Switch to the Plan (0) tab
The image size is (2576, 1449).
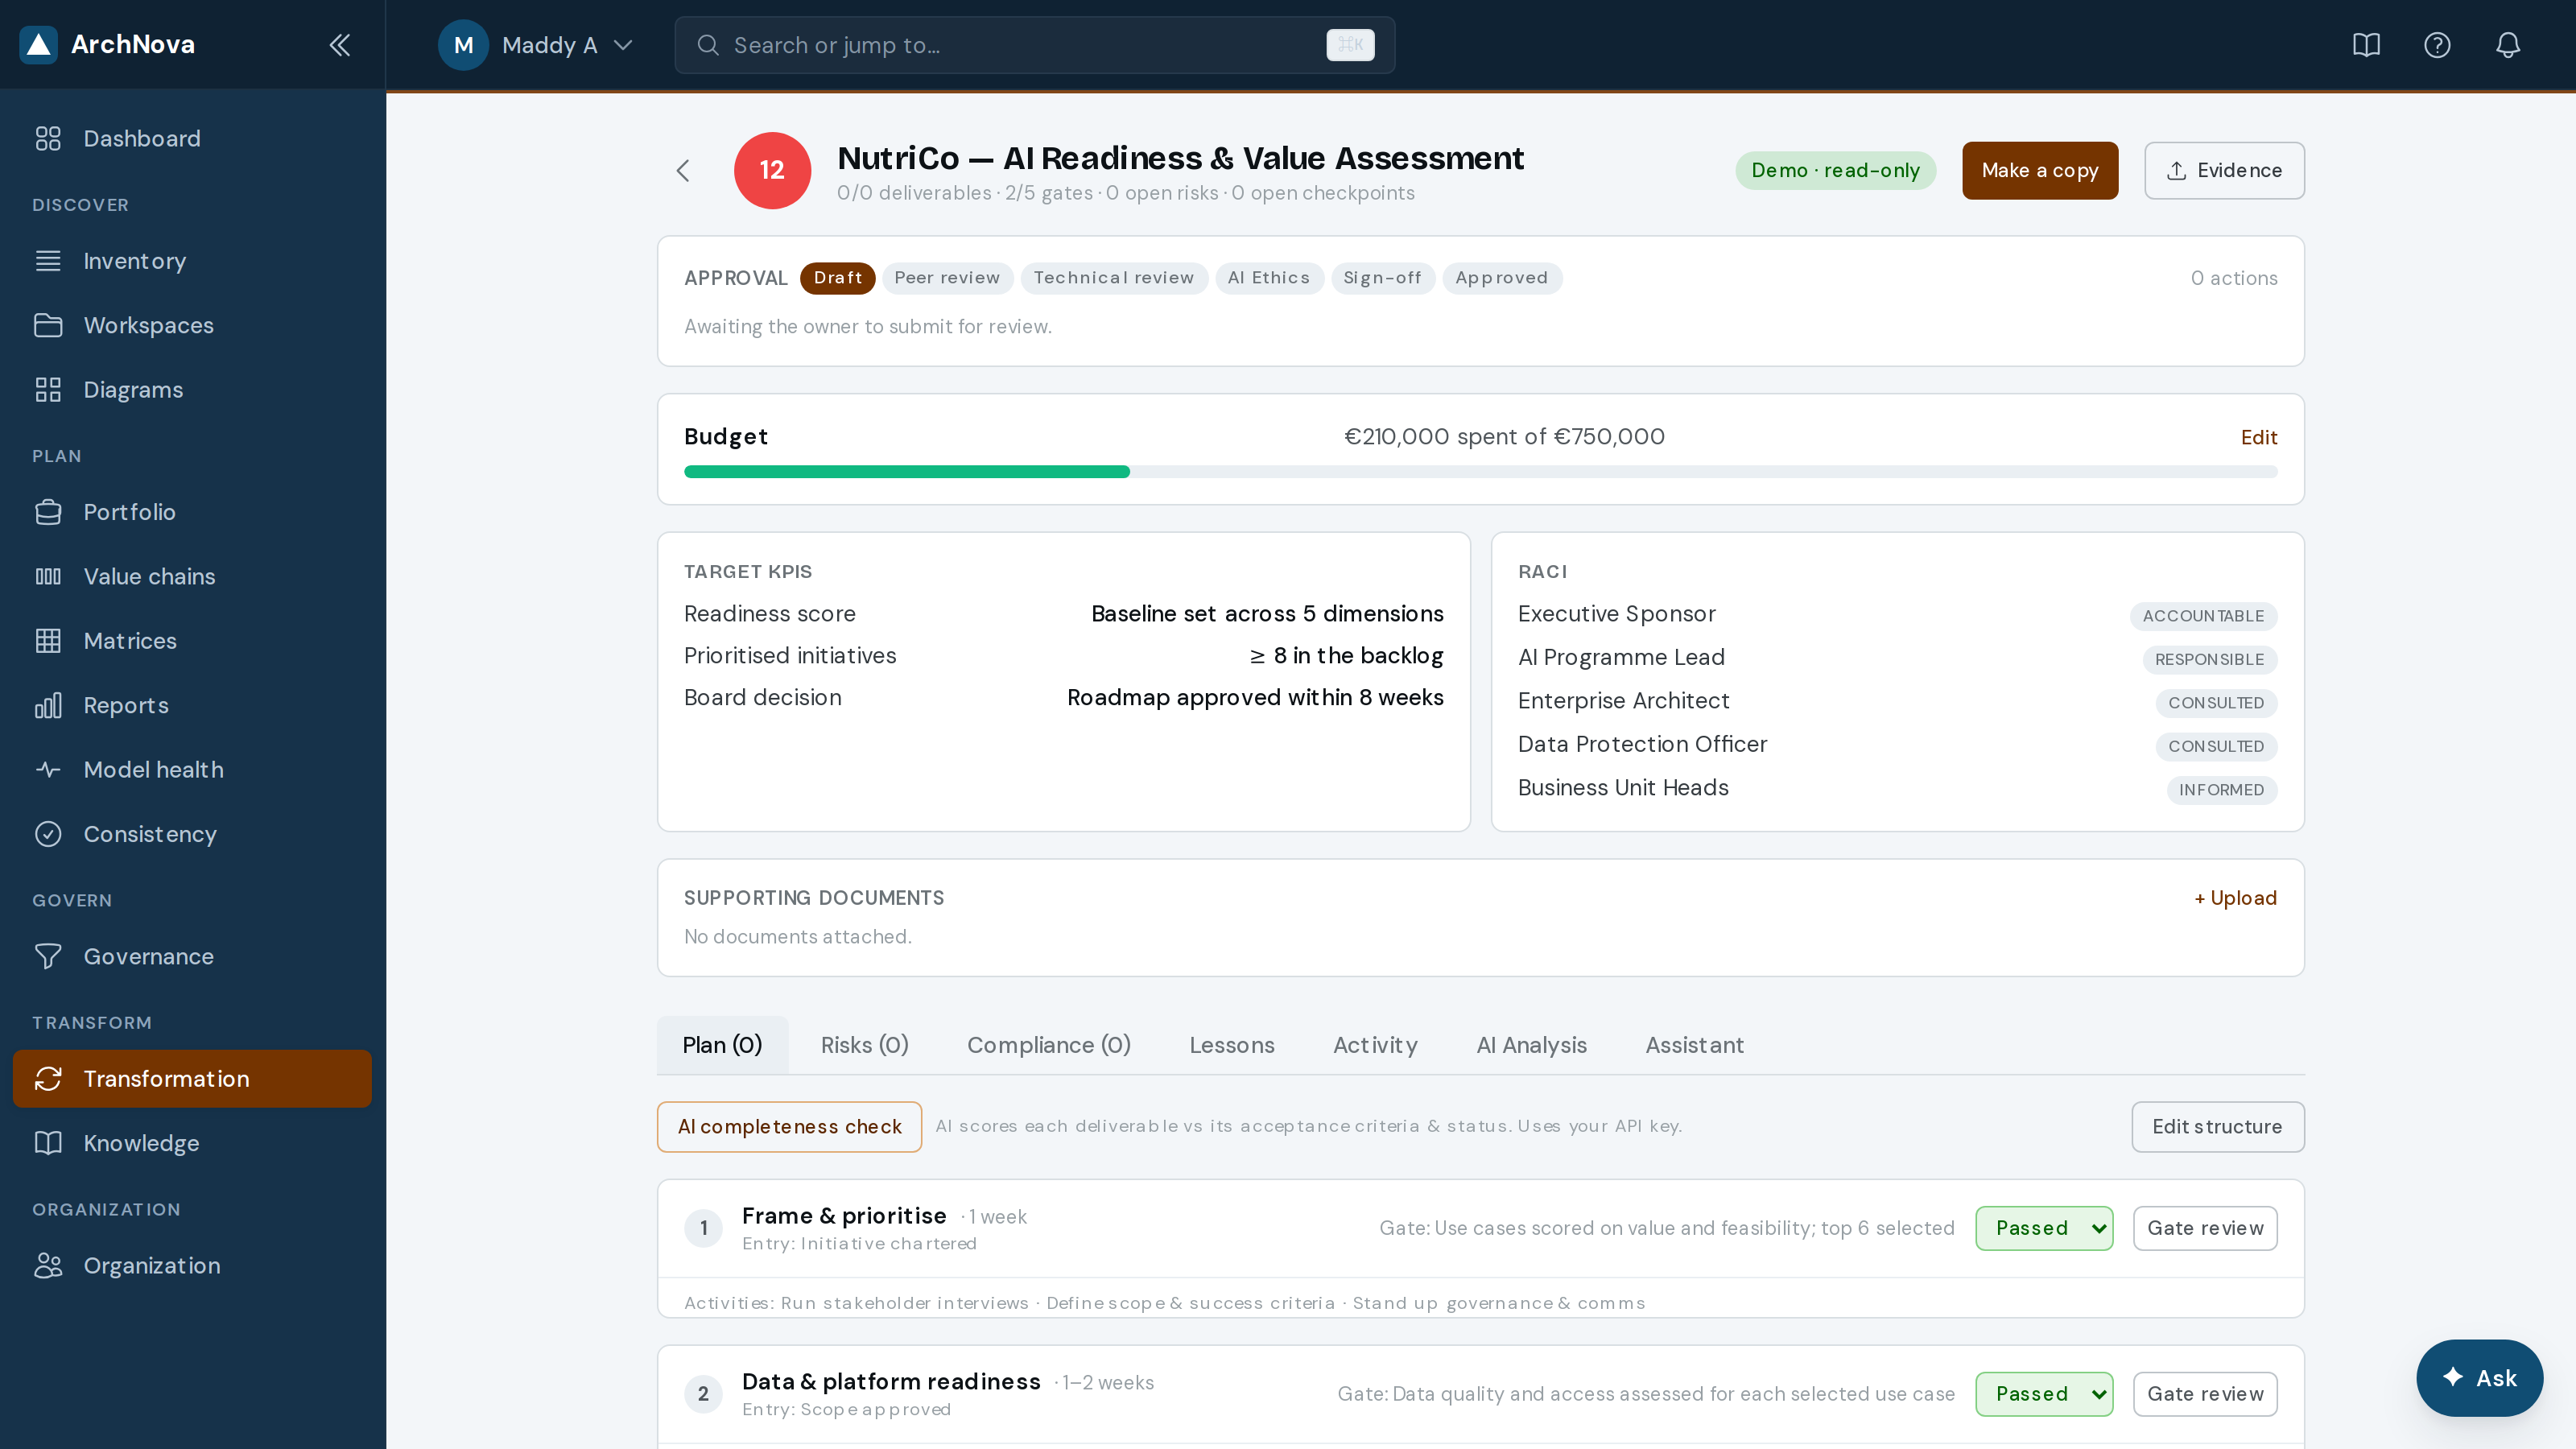[722, 1045]
